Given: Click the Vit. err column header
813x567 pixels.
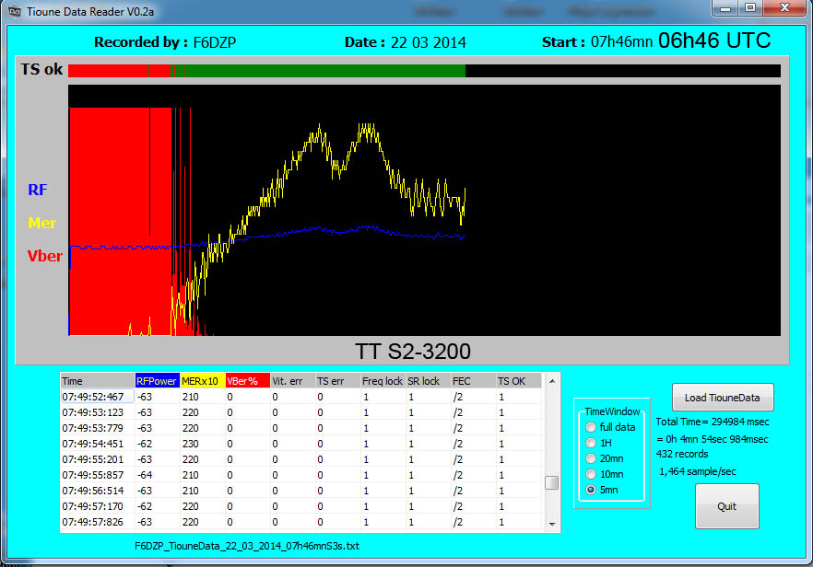Looking at the screenshot, I should (x=292, y=380).
